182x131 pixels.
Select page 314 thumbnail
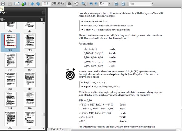[10, 60]
